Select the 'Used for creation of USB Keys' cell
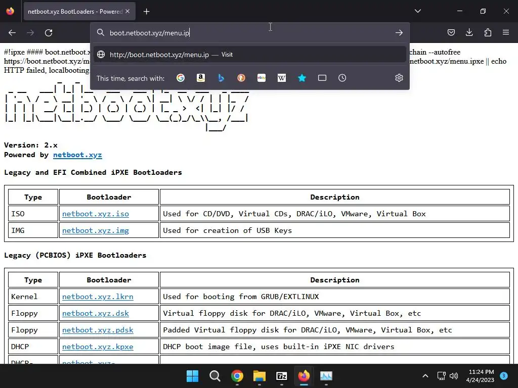Viewport: 518px width, 388px height. (x=335, y=230)
